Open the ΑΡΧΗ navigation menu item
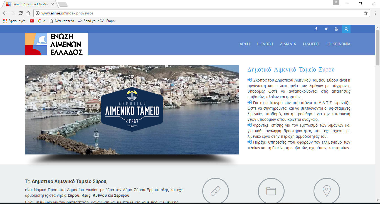The image size is (380, 204). [245, 44]
